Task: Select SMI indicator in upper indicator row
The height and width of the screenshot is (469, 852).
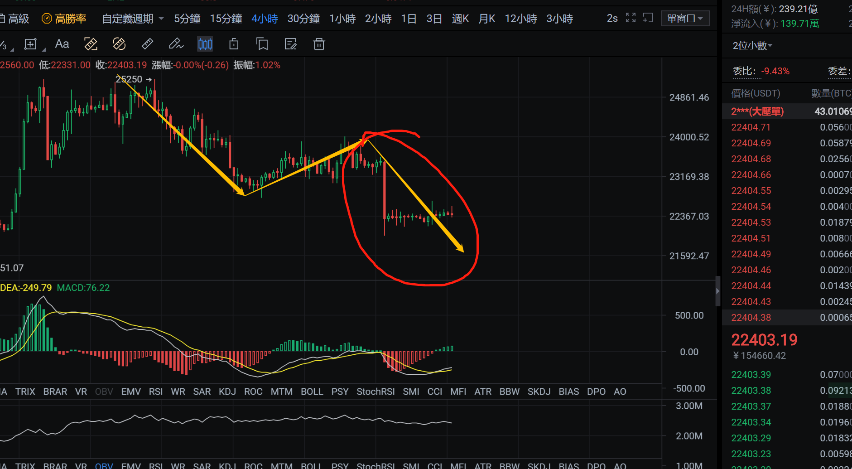Action: [x=411, y=392]
